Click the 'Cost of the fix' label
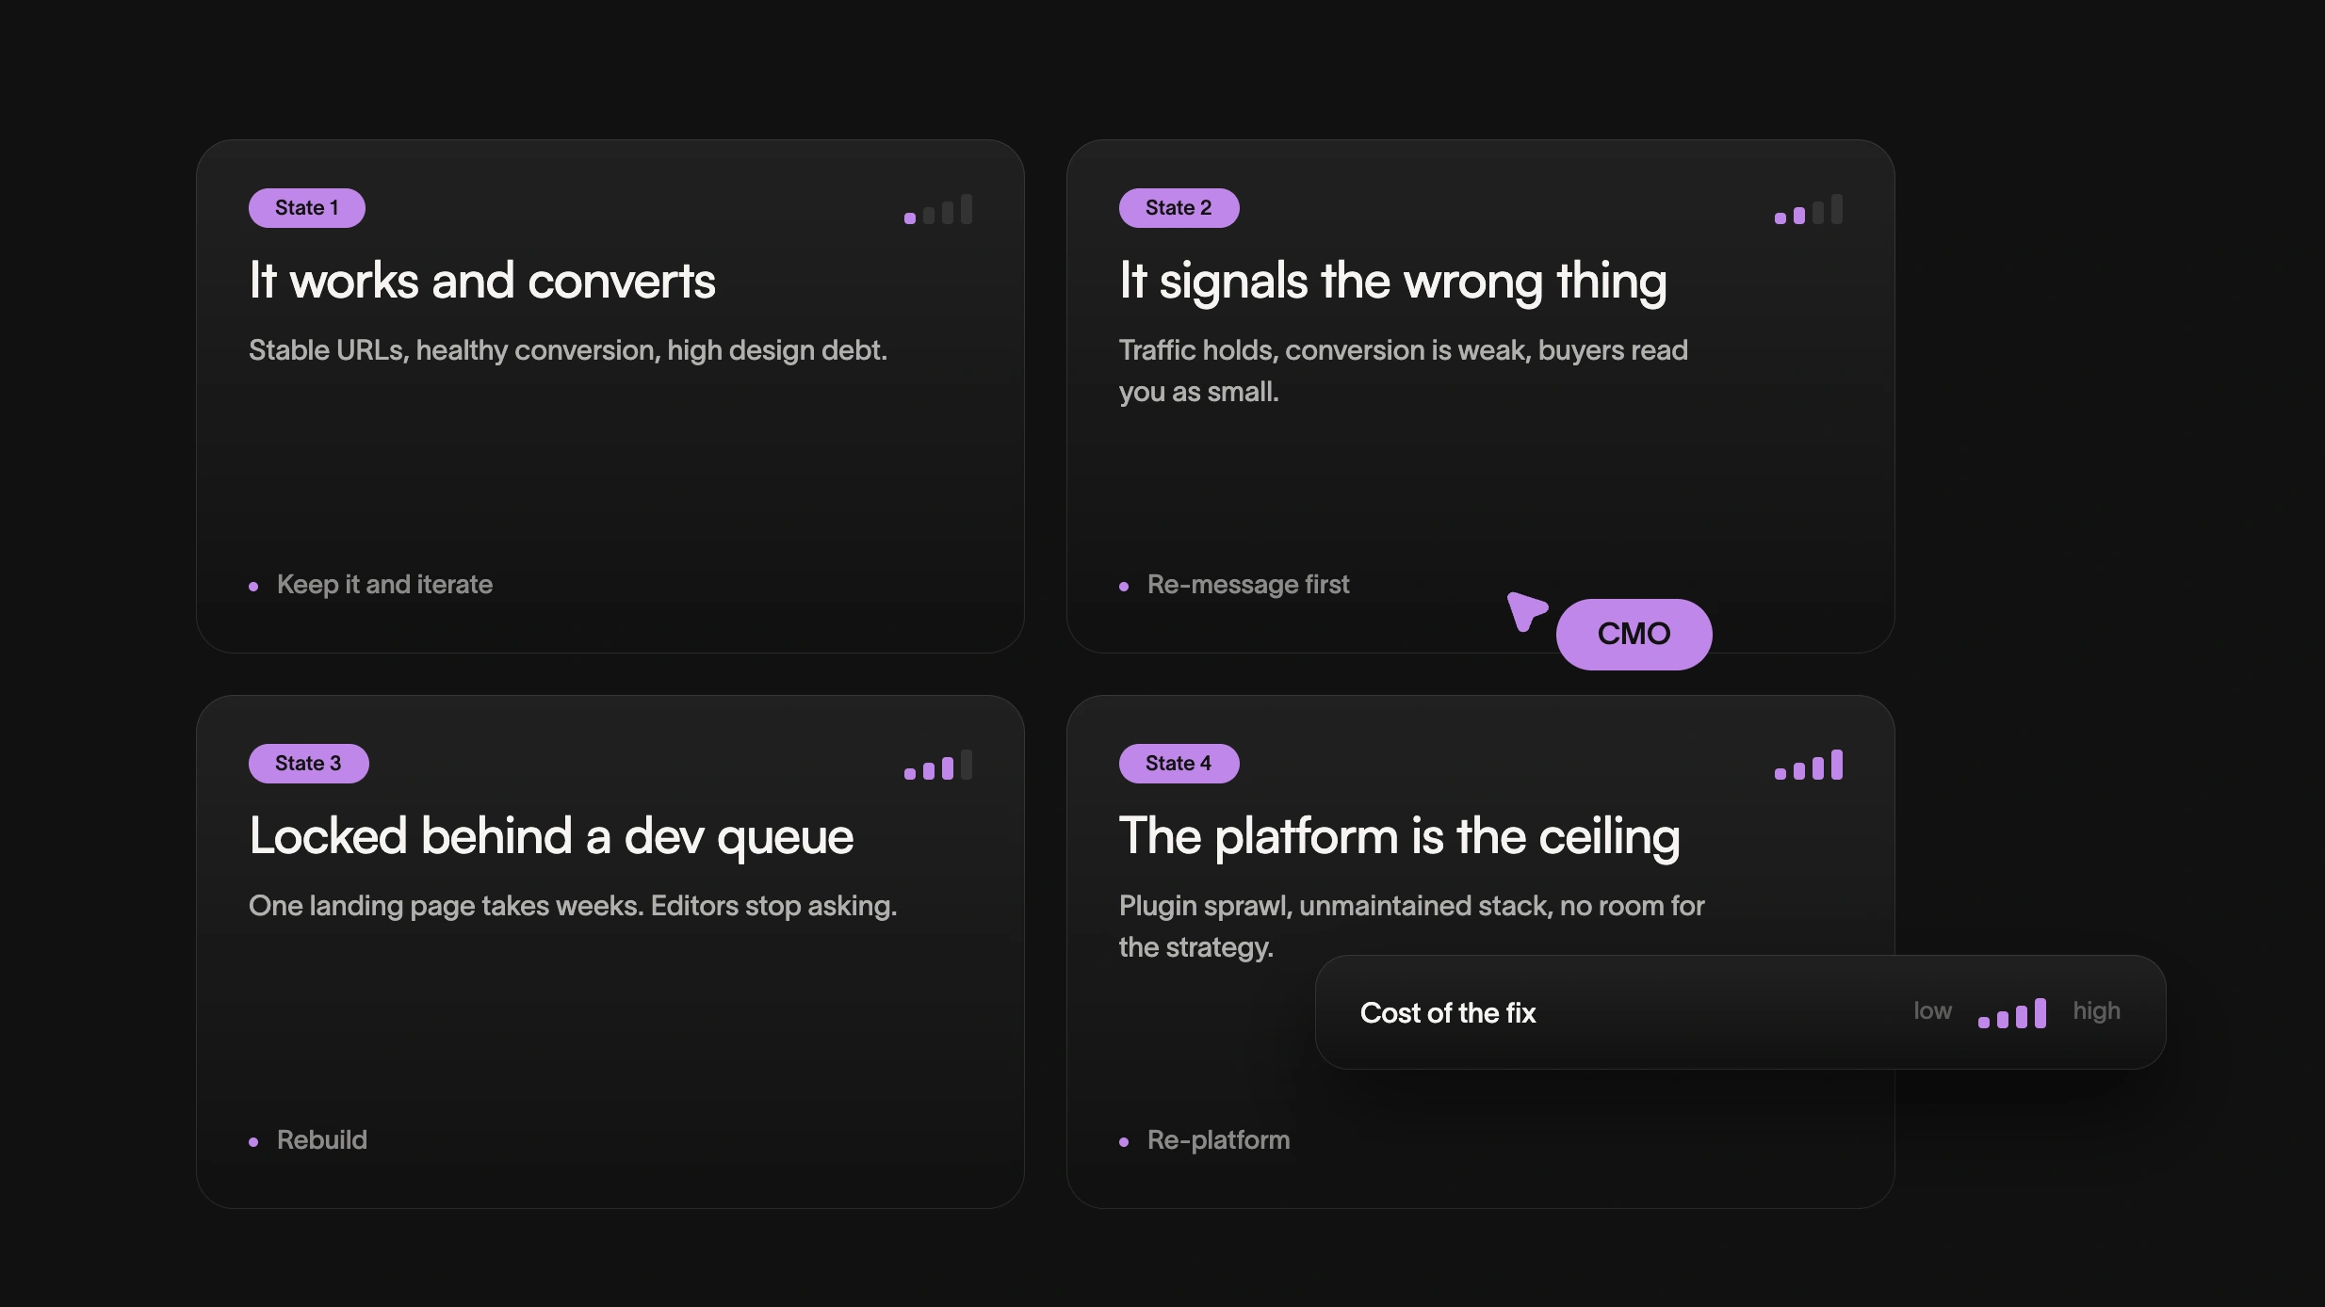Viewport: 2325px width, 1307px height. [1448, 1013]
